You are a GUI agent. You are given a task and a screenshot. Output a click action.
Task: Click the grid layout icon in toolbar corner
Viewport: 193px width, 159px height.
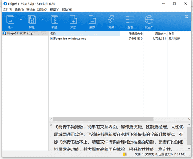(187, 16)
